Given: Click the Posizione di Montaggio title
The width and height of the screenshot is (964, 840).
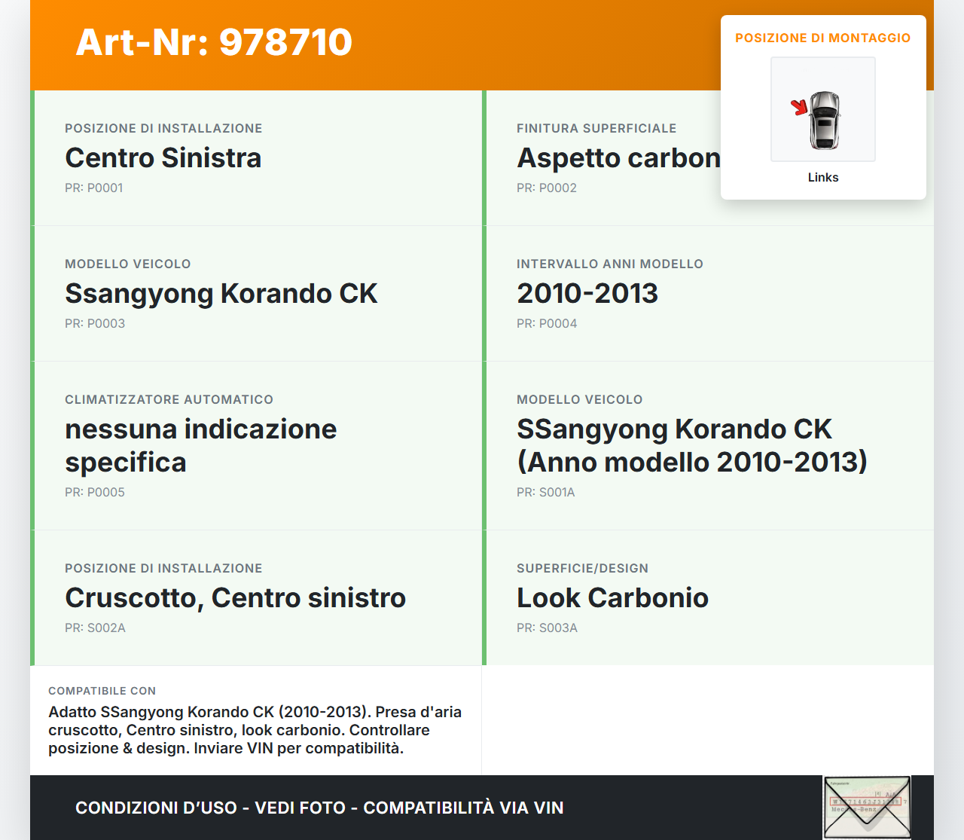Looking at the screenshot, I should (822, 38).
